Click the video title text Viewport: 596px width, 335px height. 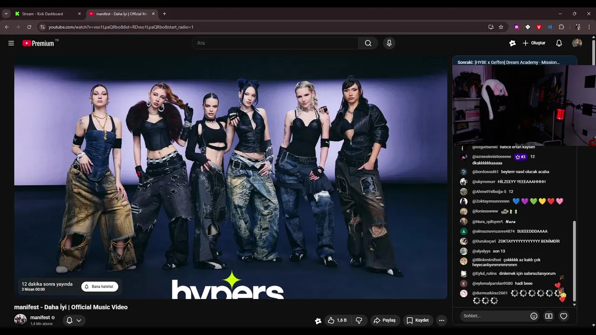pos(71,307)
